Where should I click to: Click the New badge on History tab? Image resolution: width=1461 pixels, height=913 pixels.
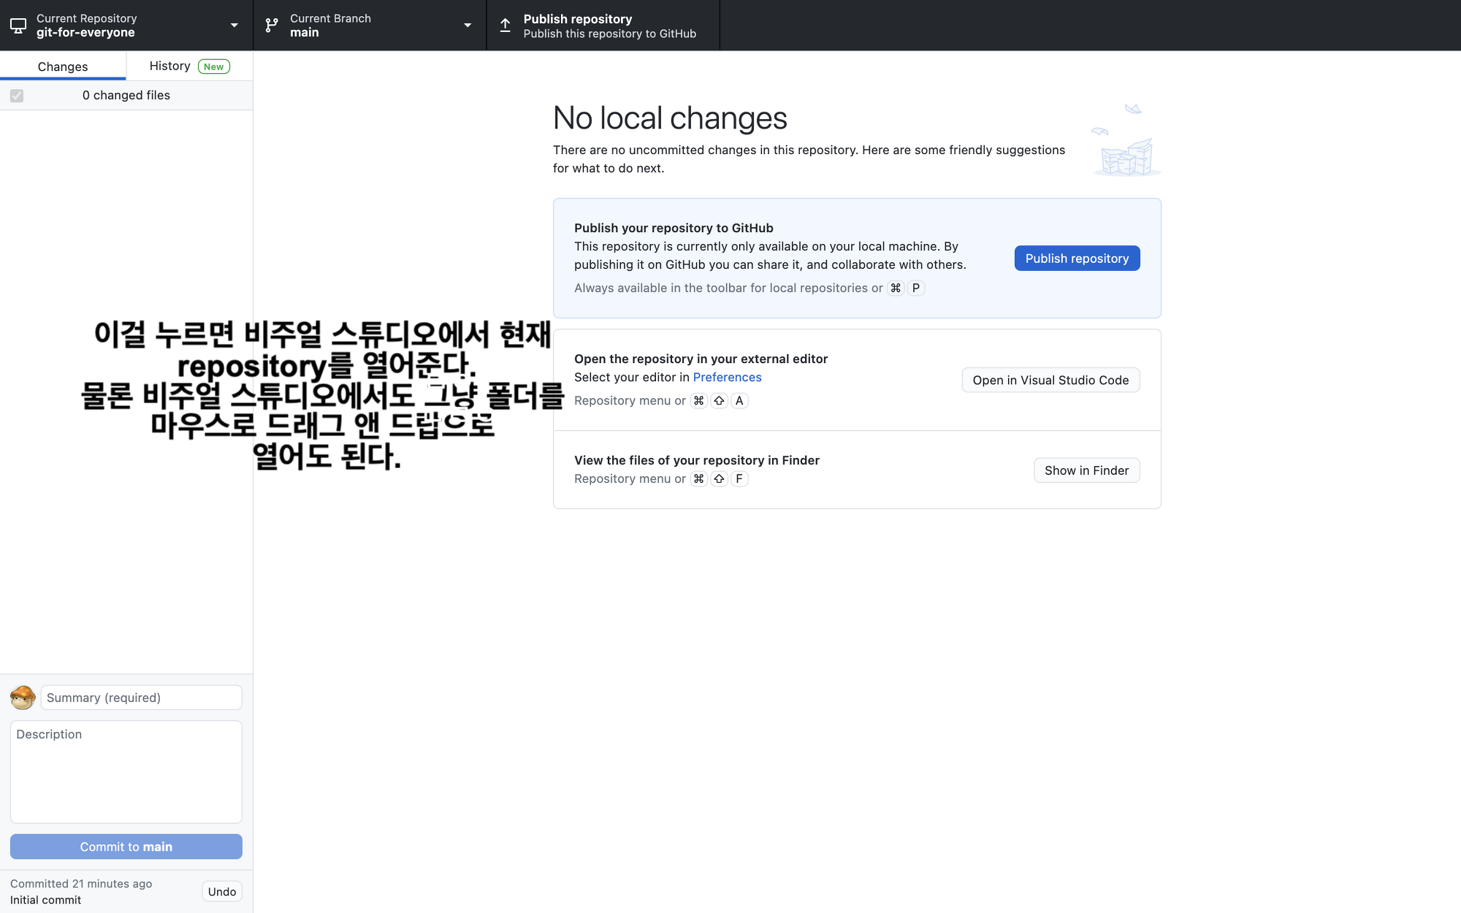tap(214, 66)
